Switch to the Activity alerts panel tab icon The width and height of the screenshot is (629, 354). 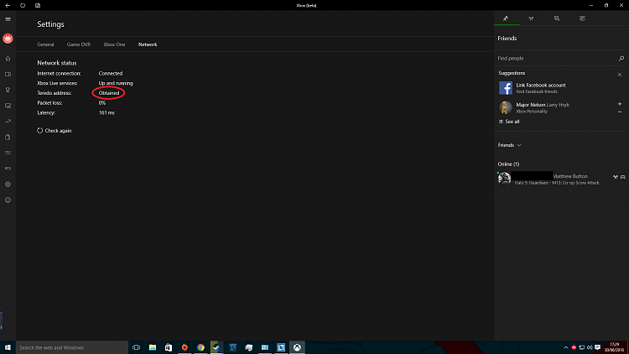pyautogui.click(x=582, y=18)
